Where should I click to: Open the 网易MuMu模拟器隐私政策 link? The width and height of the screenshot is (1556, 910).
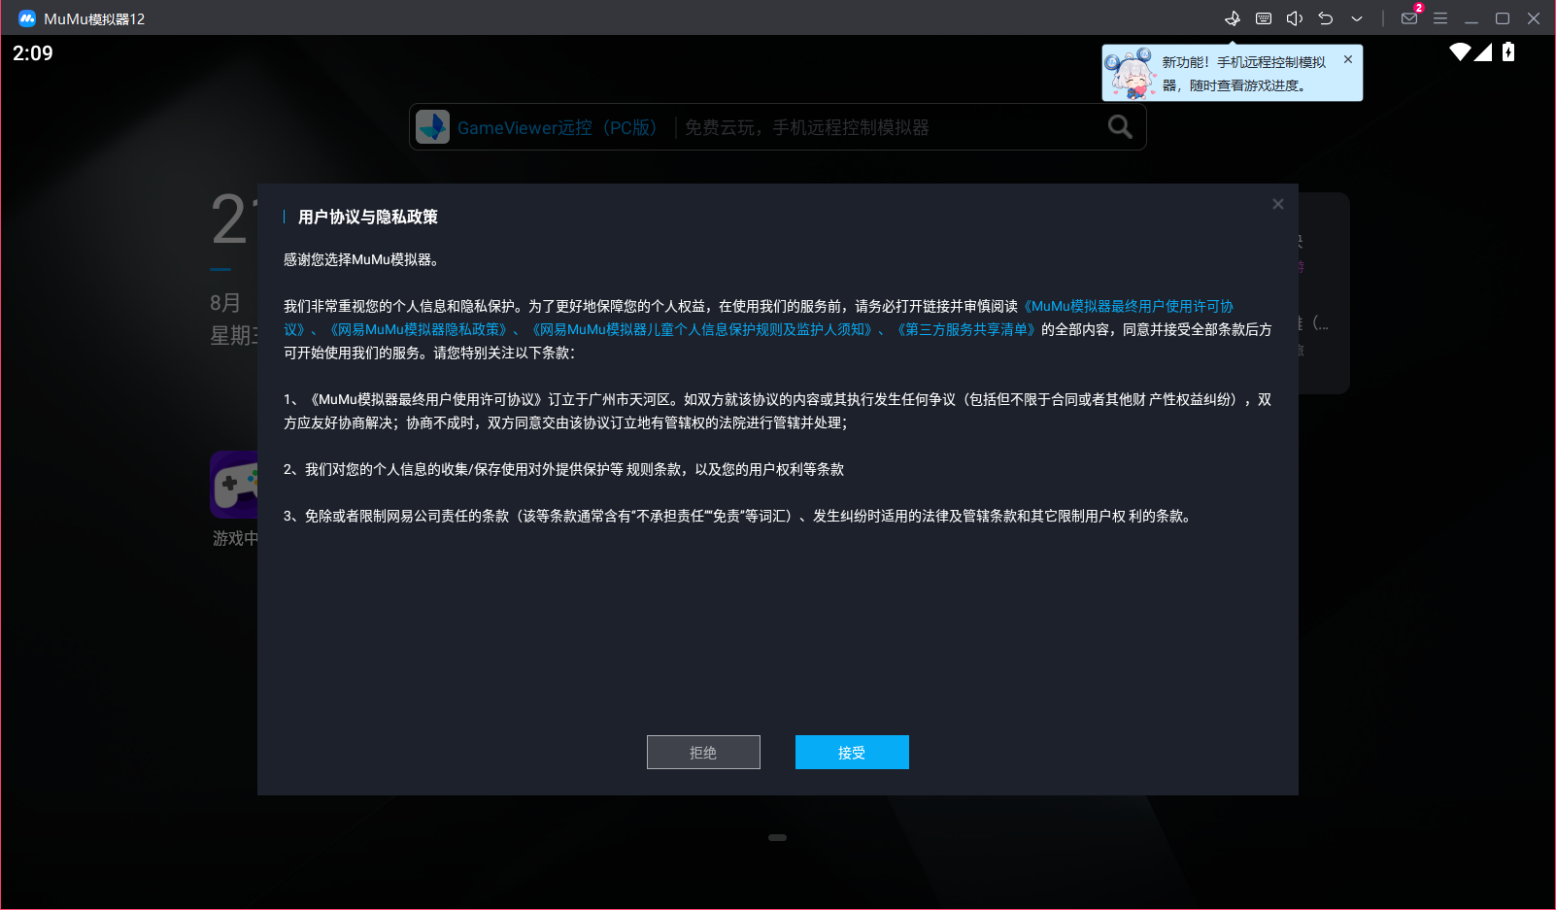(419, 329)
